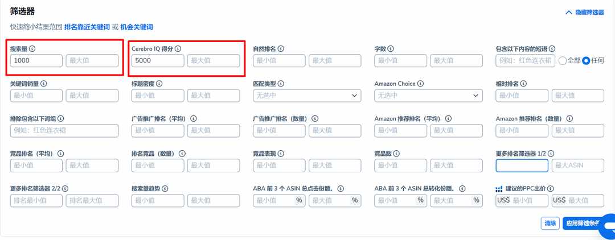Click info icon next to 标题密度
This screenshot has width=615, height=240.
pyautogui.click(x=159, y=84)
